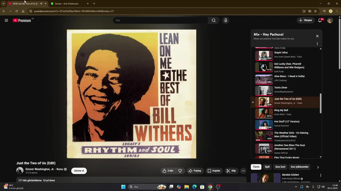Play The Weather Girls - It's Raining Men
The image size is (341, 191).
[x=286, y=136]
